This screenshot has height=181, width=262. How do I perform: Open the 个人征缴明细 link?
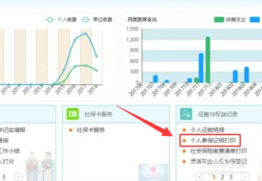click(x=207, y=130)
